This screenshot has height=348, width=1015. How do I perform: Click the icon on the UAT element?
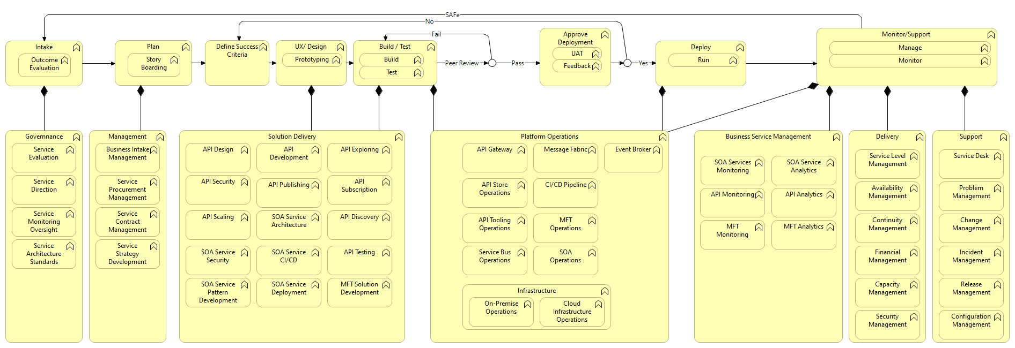coord(595,54)
